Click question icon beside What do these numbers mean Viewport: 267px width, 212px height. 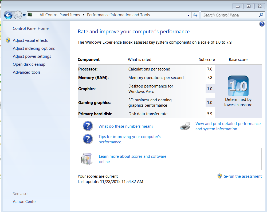click(88, 126)
